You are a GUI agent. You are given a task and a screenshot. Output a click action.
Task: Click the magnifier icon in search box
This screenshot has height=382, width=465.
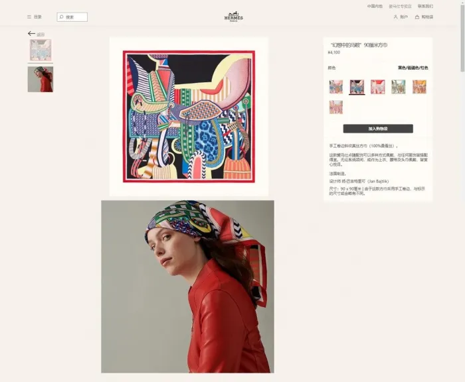[x=61, y=17]
